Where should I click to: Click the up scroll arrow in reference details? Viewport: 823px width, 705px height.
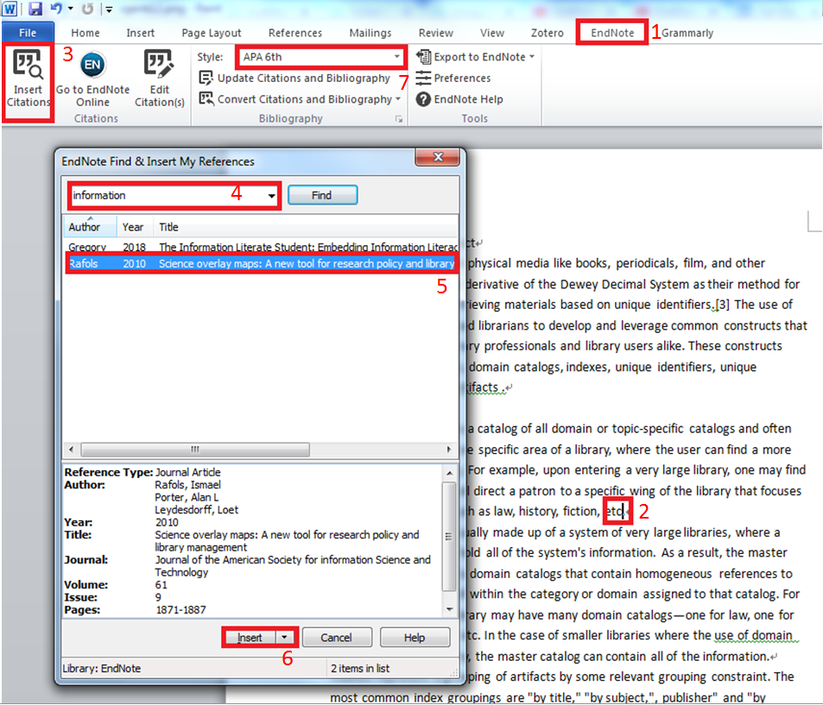coord(449,473)
